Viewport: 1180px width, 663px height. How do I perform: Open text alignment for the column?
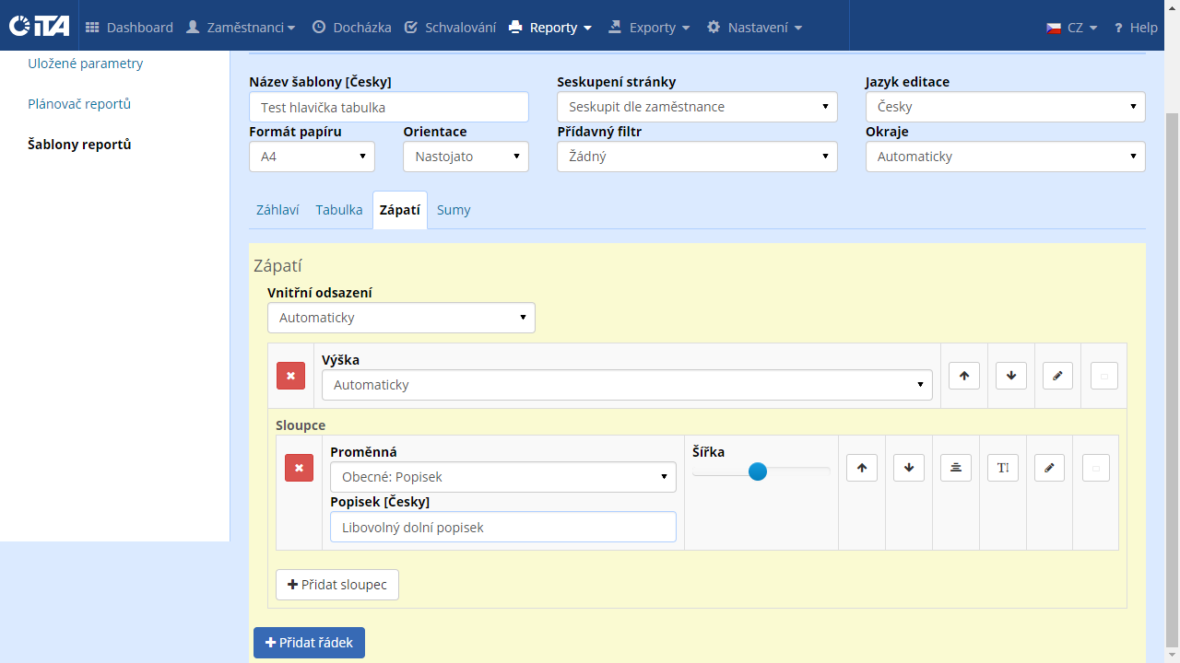point(955,468)
